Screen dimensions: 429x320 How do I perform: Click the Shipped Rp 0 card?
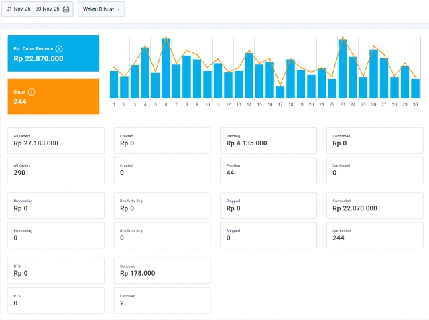268,206
